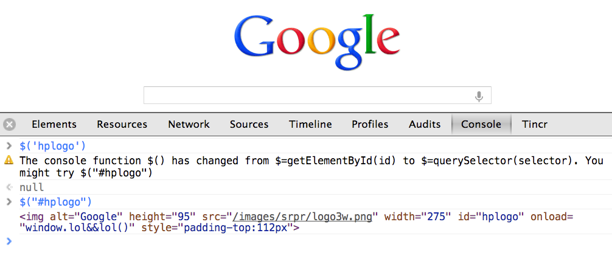Click the empty console input line
This screenshot has width=612, height=275.
point(312,242)
